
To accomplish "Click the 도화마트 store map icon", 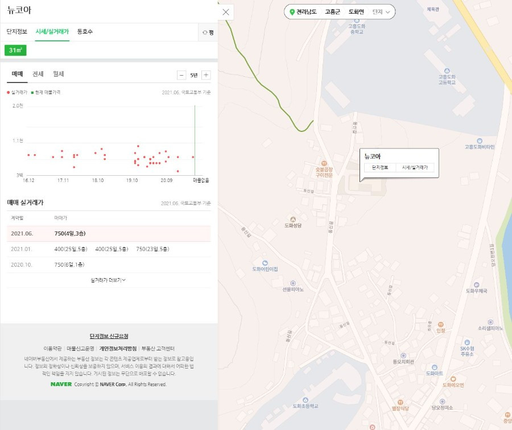I will (434, 367).
